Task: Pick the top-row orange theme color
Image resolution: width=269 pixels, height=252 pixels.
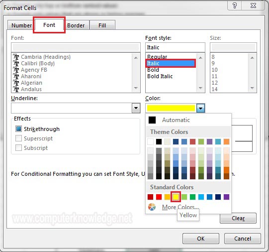Action: (226, 142)
